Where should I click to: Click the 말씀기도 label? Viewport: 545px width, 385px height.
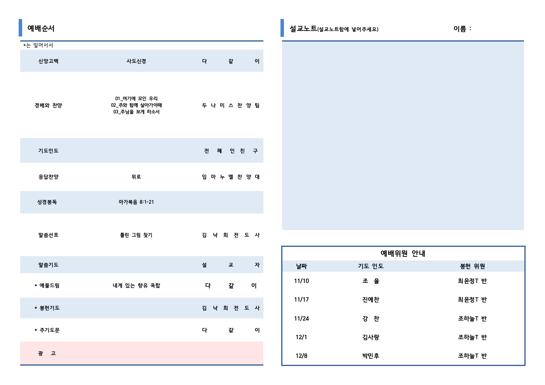(48, 265)
